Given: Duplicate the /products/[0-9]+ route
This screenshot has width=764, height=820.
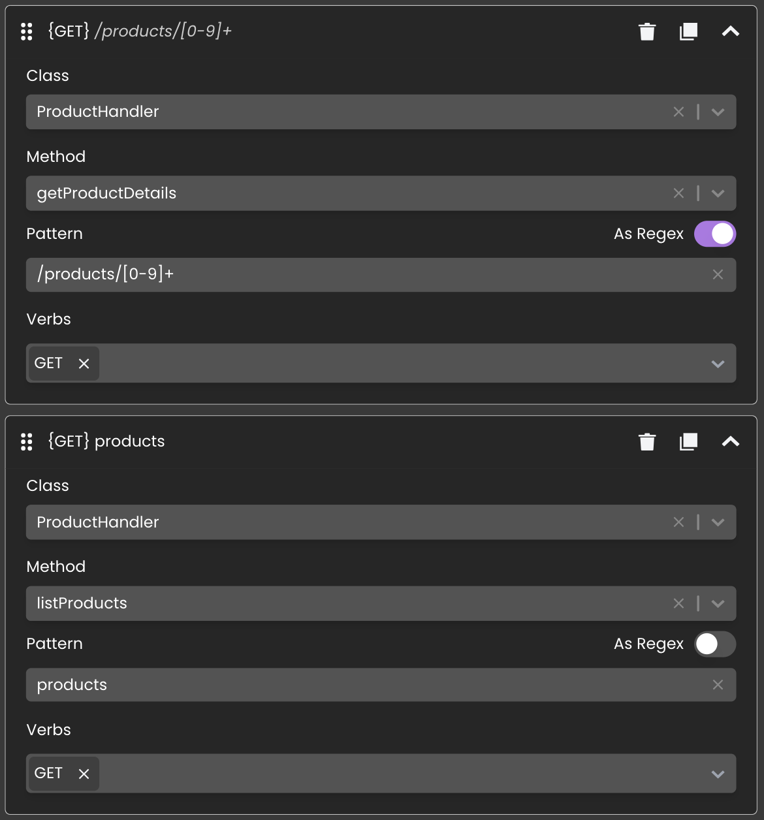Looking at the screenshot, I should [x=688, y=31].
